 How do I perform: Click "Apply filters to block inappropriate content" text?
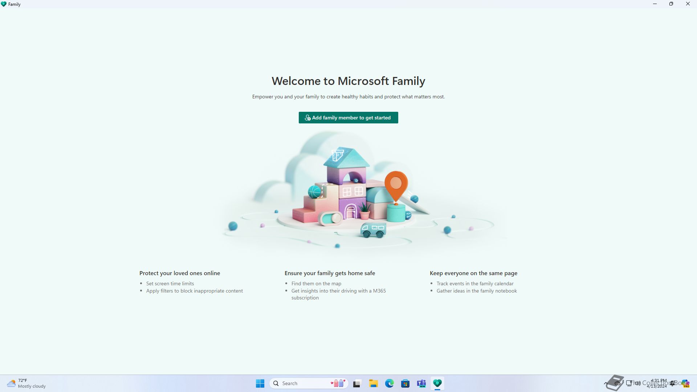pos(194,291)
